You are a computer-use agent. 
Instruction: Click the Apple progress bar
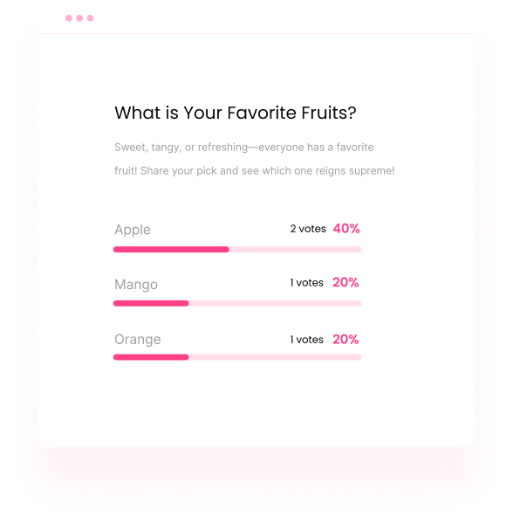237,249
